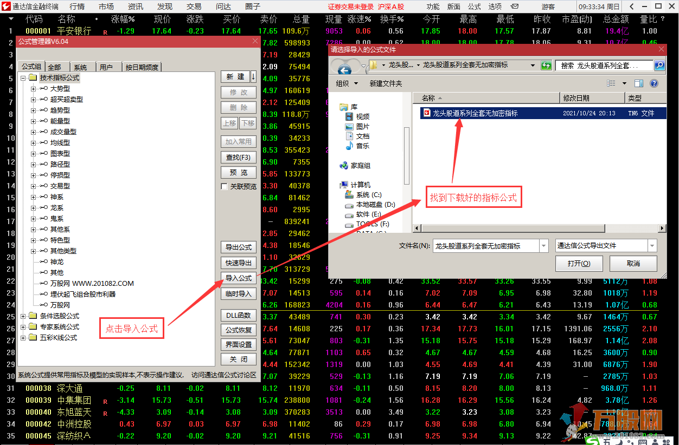Sort files by the 修改日期 column header
The height and width of the screenshot is (445, 679).
(x=593, y=98)
